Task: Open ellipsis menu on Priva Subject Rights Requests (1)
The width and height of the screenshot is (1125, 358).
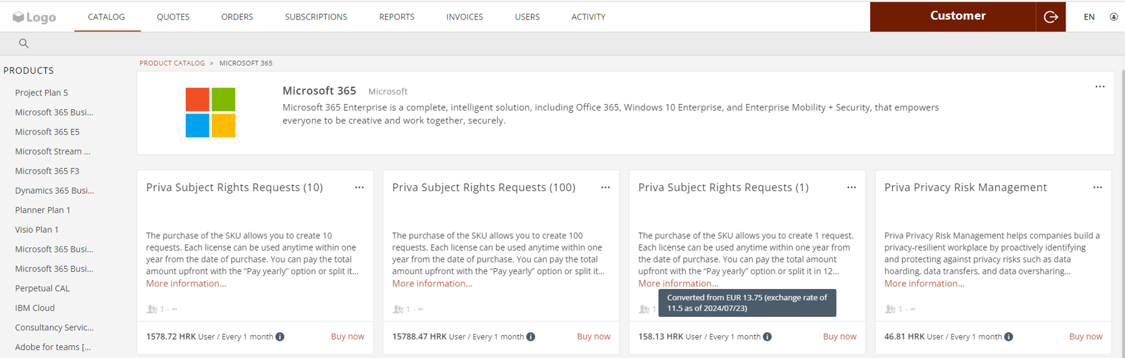Action: 851,187
